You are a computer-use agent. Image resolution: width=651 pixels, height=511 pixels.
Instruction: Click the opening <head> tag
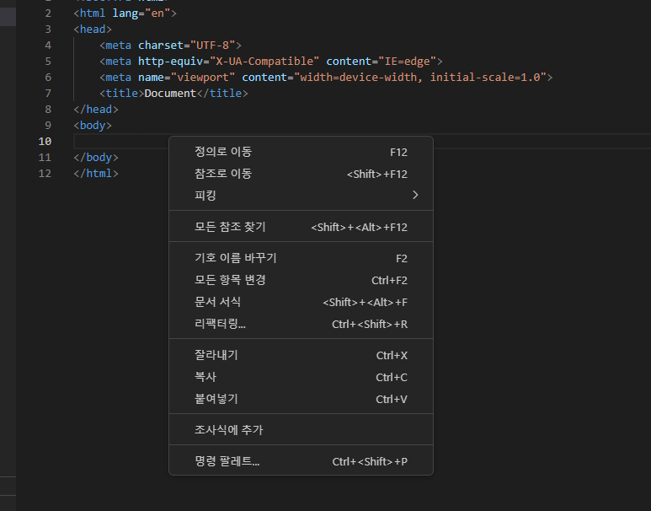click(x=93, y=30)
